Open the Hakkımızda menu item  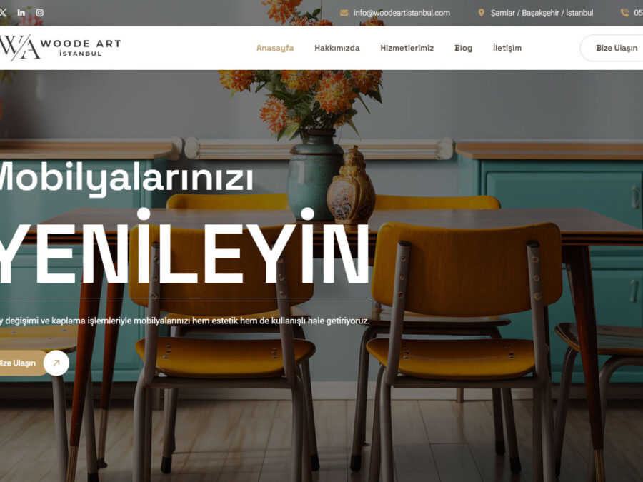pos(337,48)
